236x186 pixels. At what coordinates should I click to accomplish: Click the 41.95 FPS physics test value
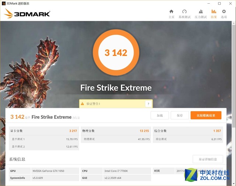[144, 139]
